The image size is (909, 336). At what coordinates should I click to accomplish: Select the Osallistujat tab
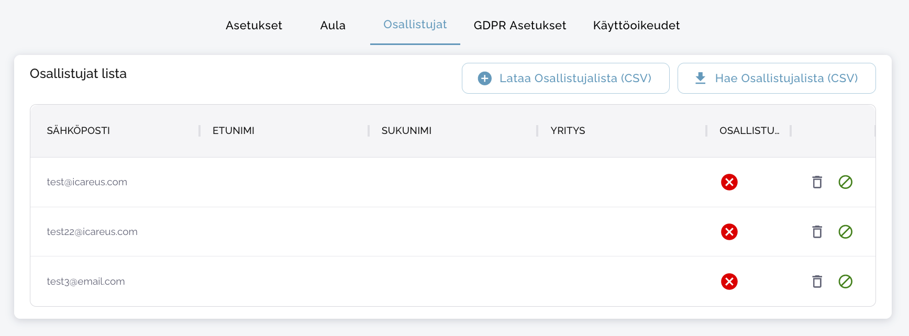[x=415, y=25]
